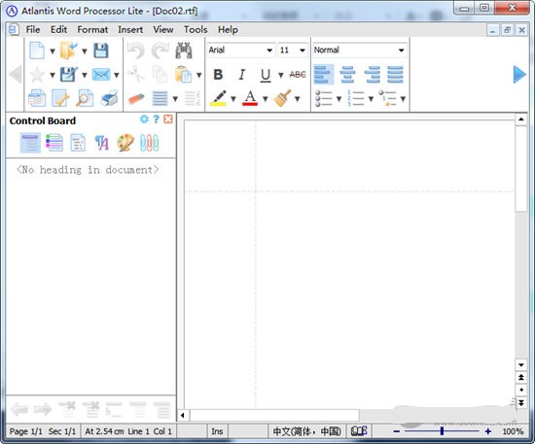Close the Control Board panel

(x=168, y=119)
